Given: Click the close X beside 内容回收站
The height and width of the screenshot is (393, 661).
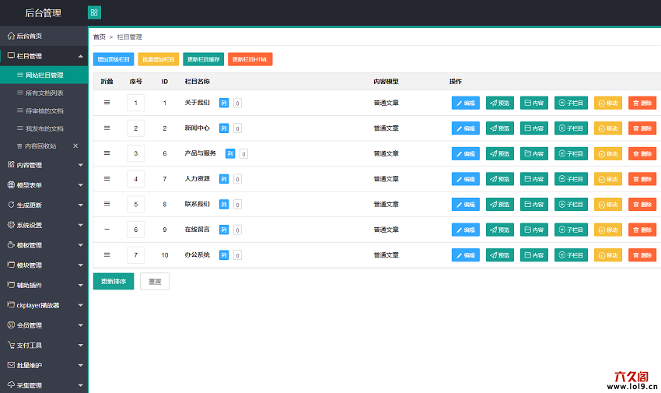Looking at the screenshot, I should pos(75,146).
